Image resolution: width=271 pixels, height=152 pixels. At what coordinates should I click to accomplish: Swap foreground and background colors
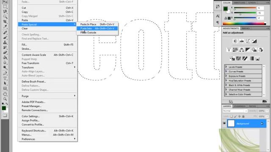pos(7,103)
